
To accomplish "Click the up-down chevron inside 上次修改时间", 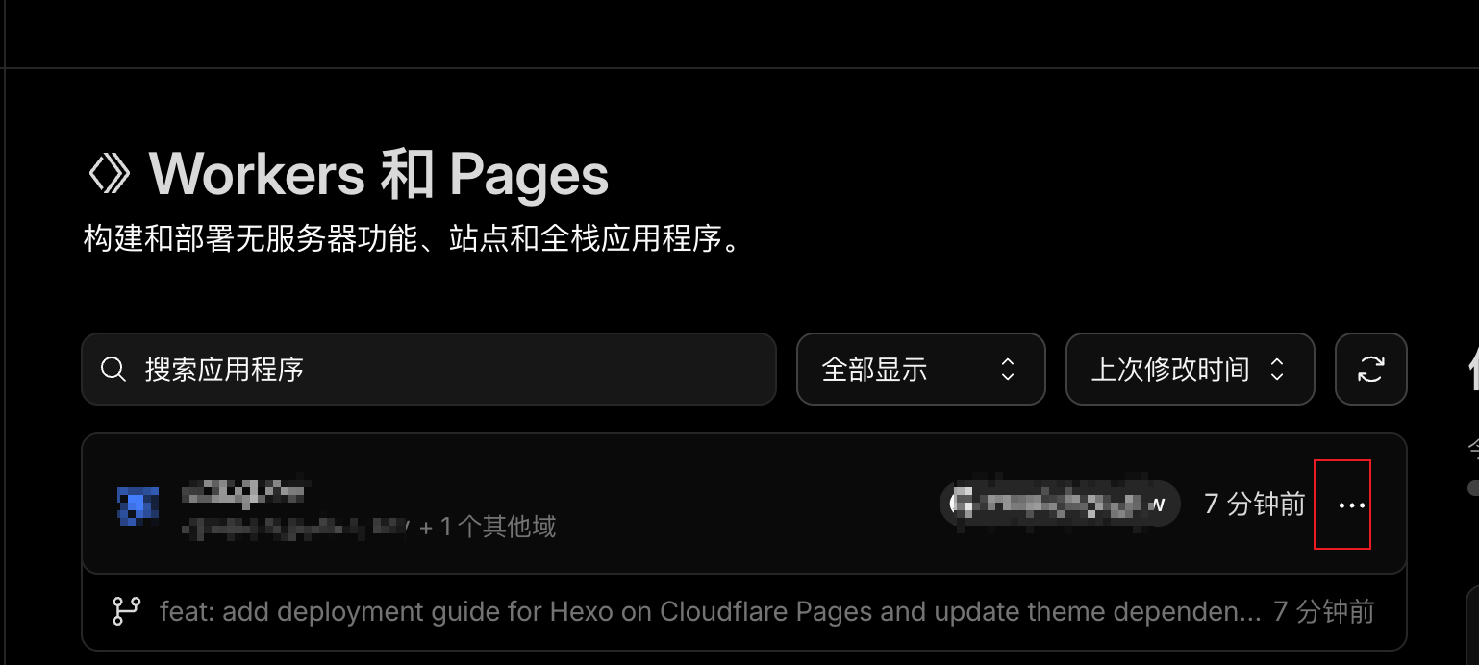I will (x=1277, y=369).
